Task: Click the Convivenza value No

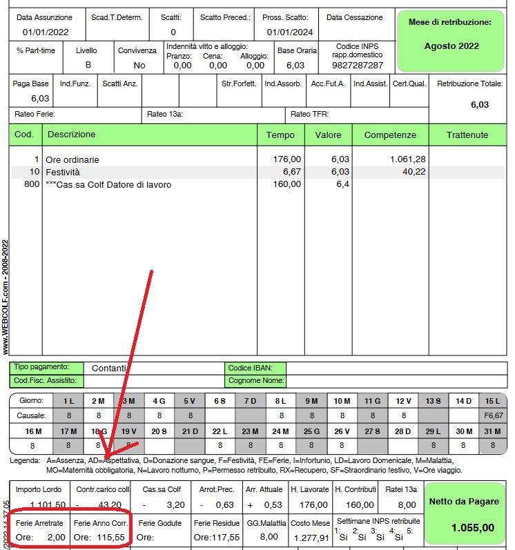Action: pos(139,65)
